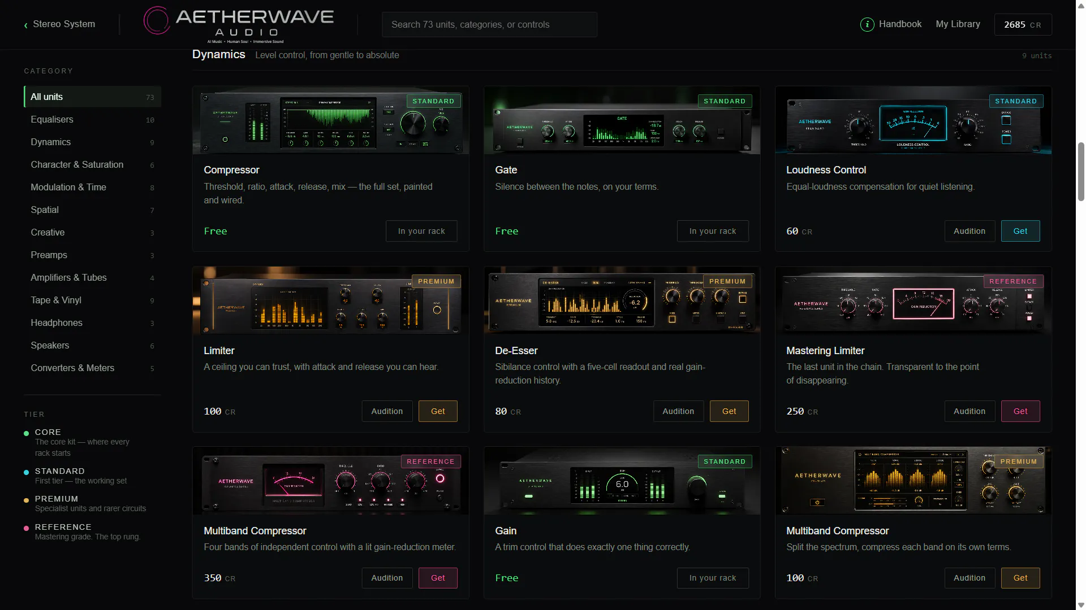This screenshot has height=610, width=1086.
Task: Click Gate's In your rack button
Action: click(x=713, y=231)
